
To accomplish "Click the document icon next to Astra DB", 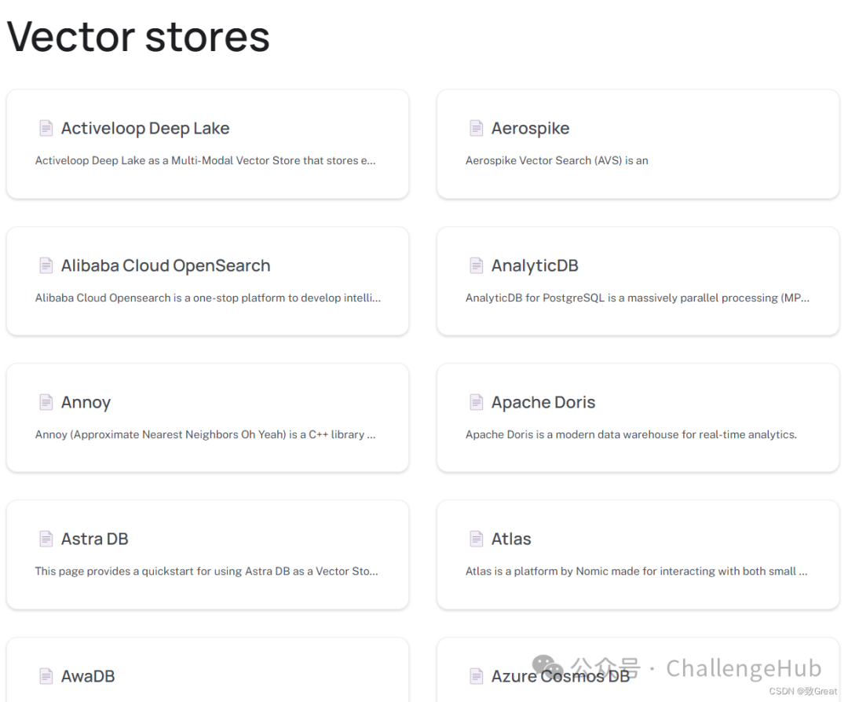I will coord(46,539).
